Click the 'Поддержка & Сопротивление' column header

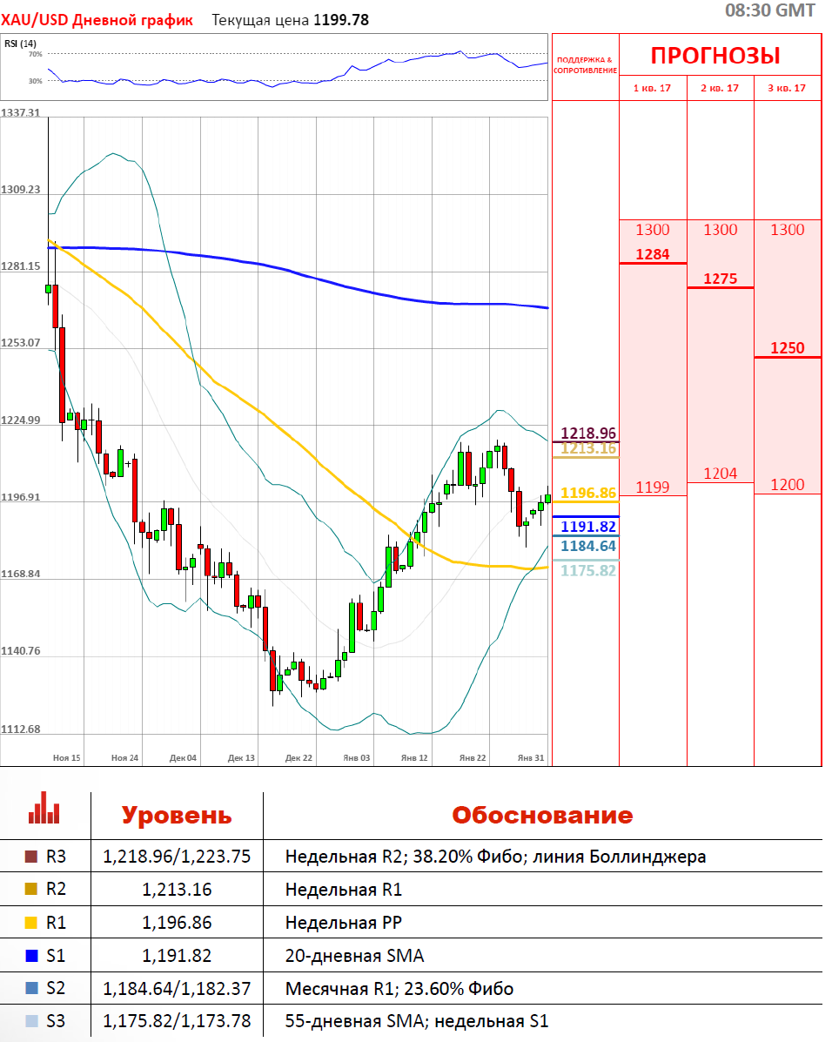coord(585,64)
